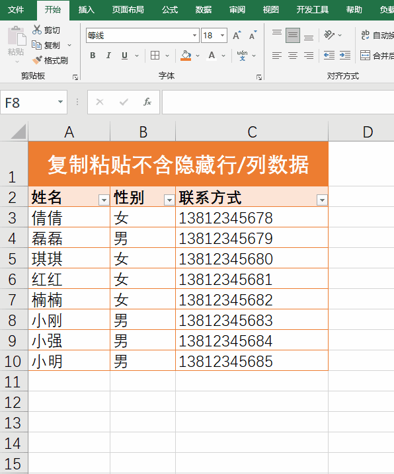Select the title cell 复制粘贴不含隐藏行/列数据
The height and width of the screenshot is (474, 394).
178,164
